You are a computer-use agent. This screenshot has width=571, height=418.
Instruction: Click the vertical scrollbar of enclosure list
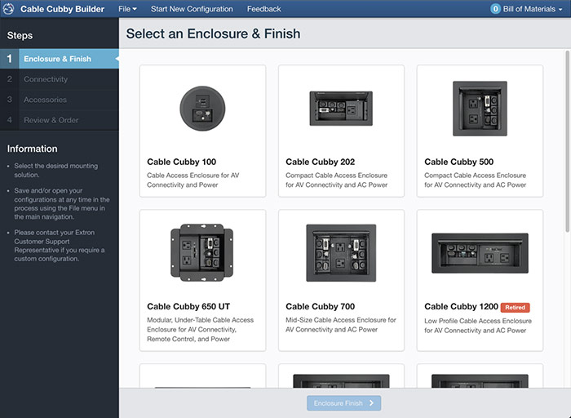pyautogui.click(x=567, y=141)
